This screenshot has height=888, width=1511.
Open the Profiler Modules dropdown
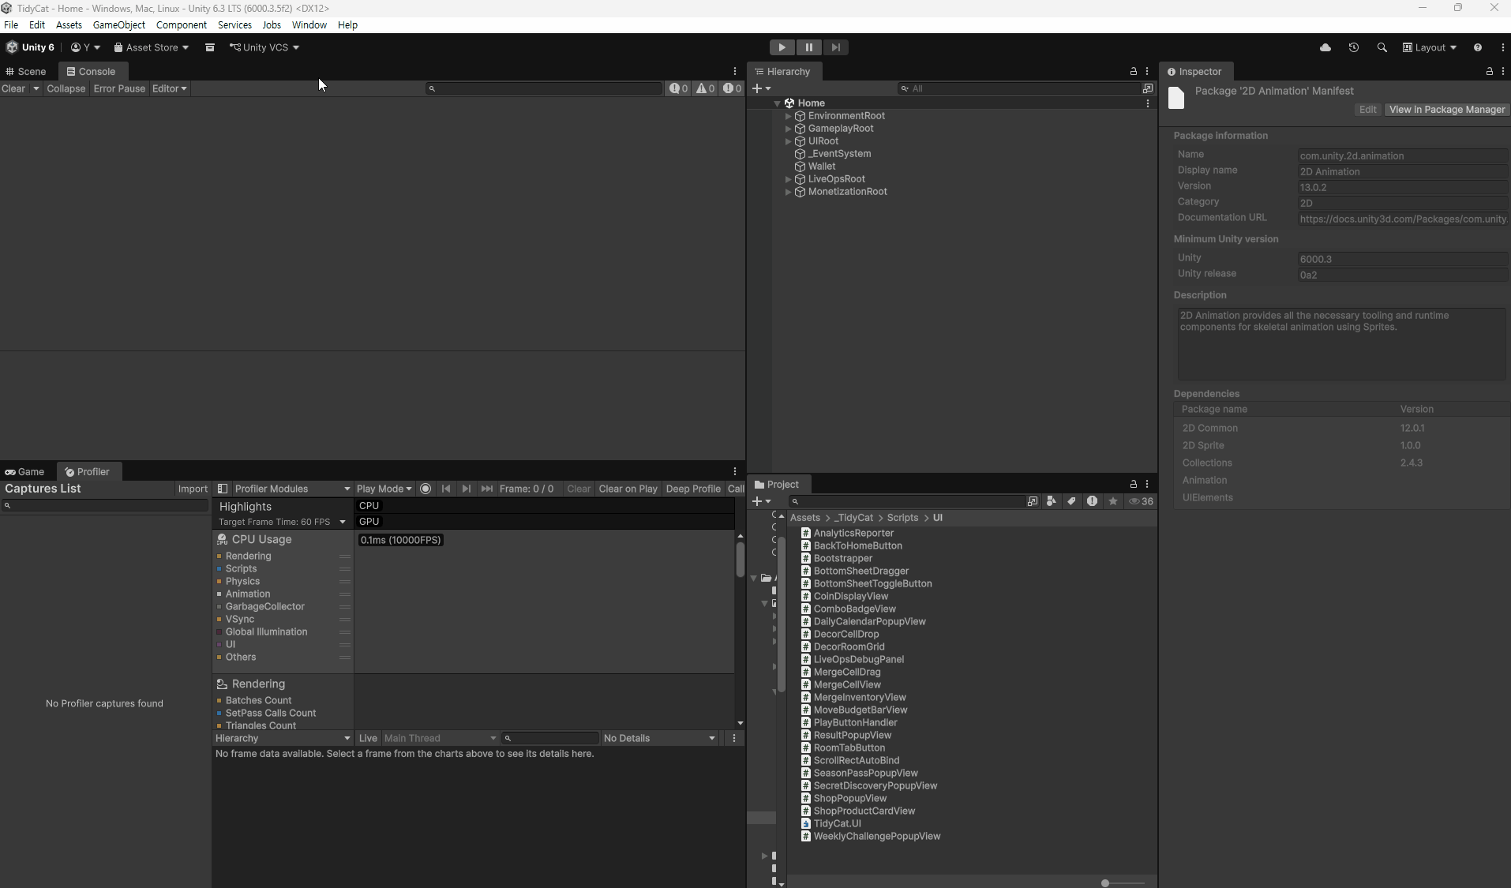coord(292,489)
